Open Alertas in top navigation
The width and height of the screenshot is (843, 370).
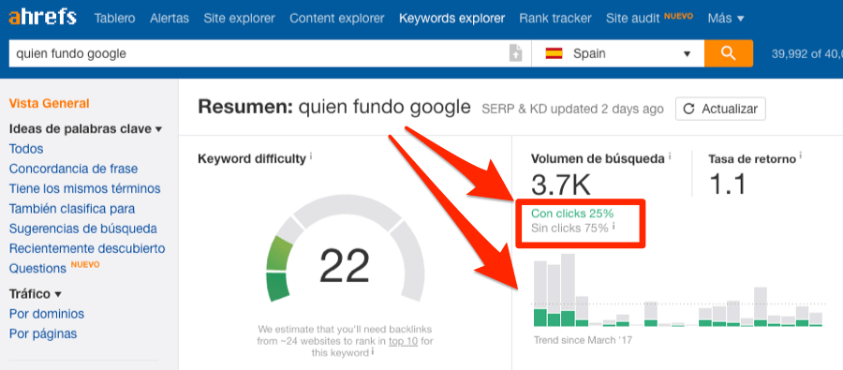(170, 19)
